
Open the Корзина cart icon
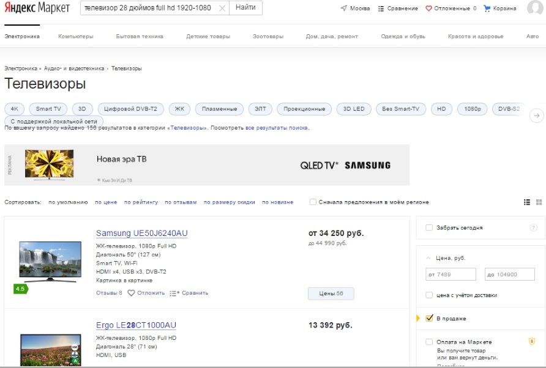click(x=487, y=9)
